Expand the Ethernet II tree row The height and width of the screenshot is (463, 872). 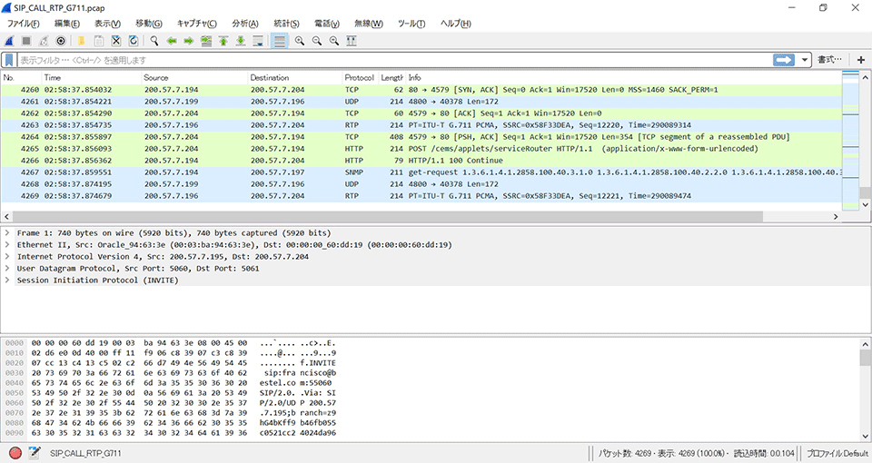click(7, 244)
